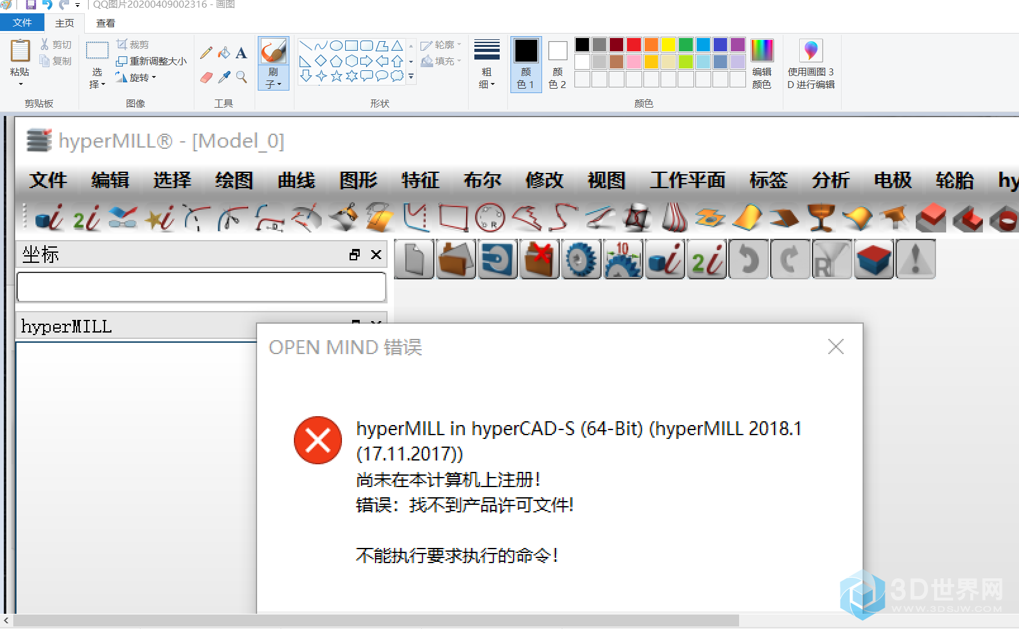Click the coordinates (坐标) input field
This screenshot has width=1019, height=629.
(201, 287)
